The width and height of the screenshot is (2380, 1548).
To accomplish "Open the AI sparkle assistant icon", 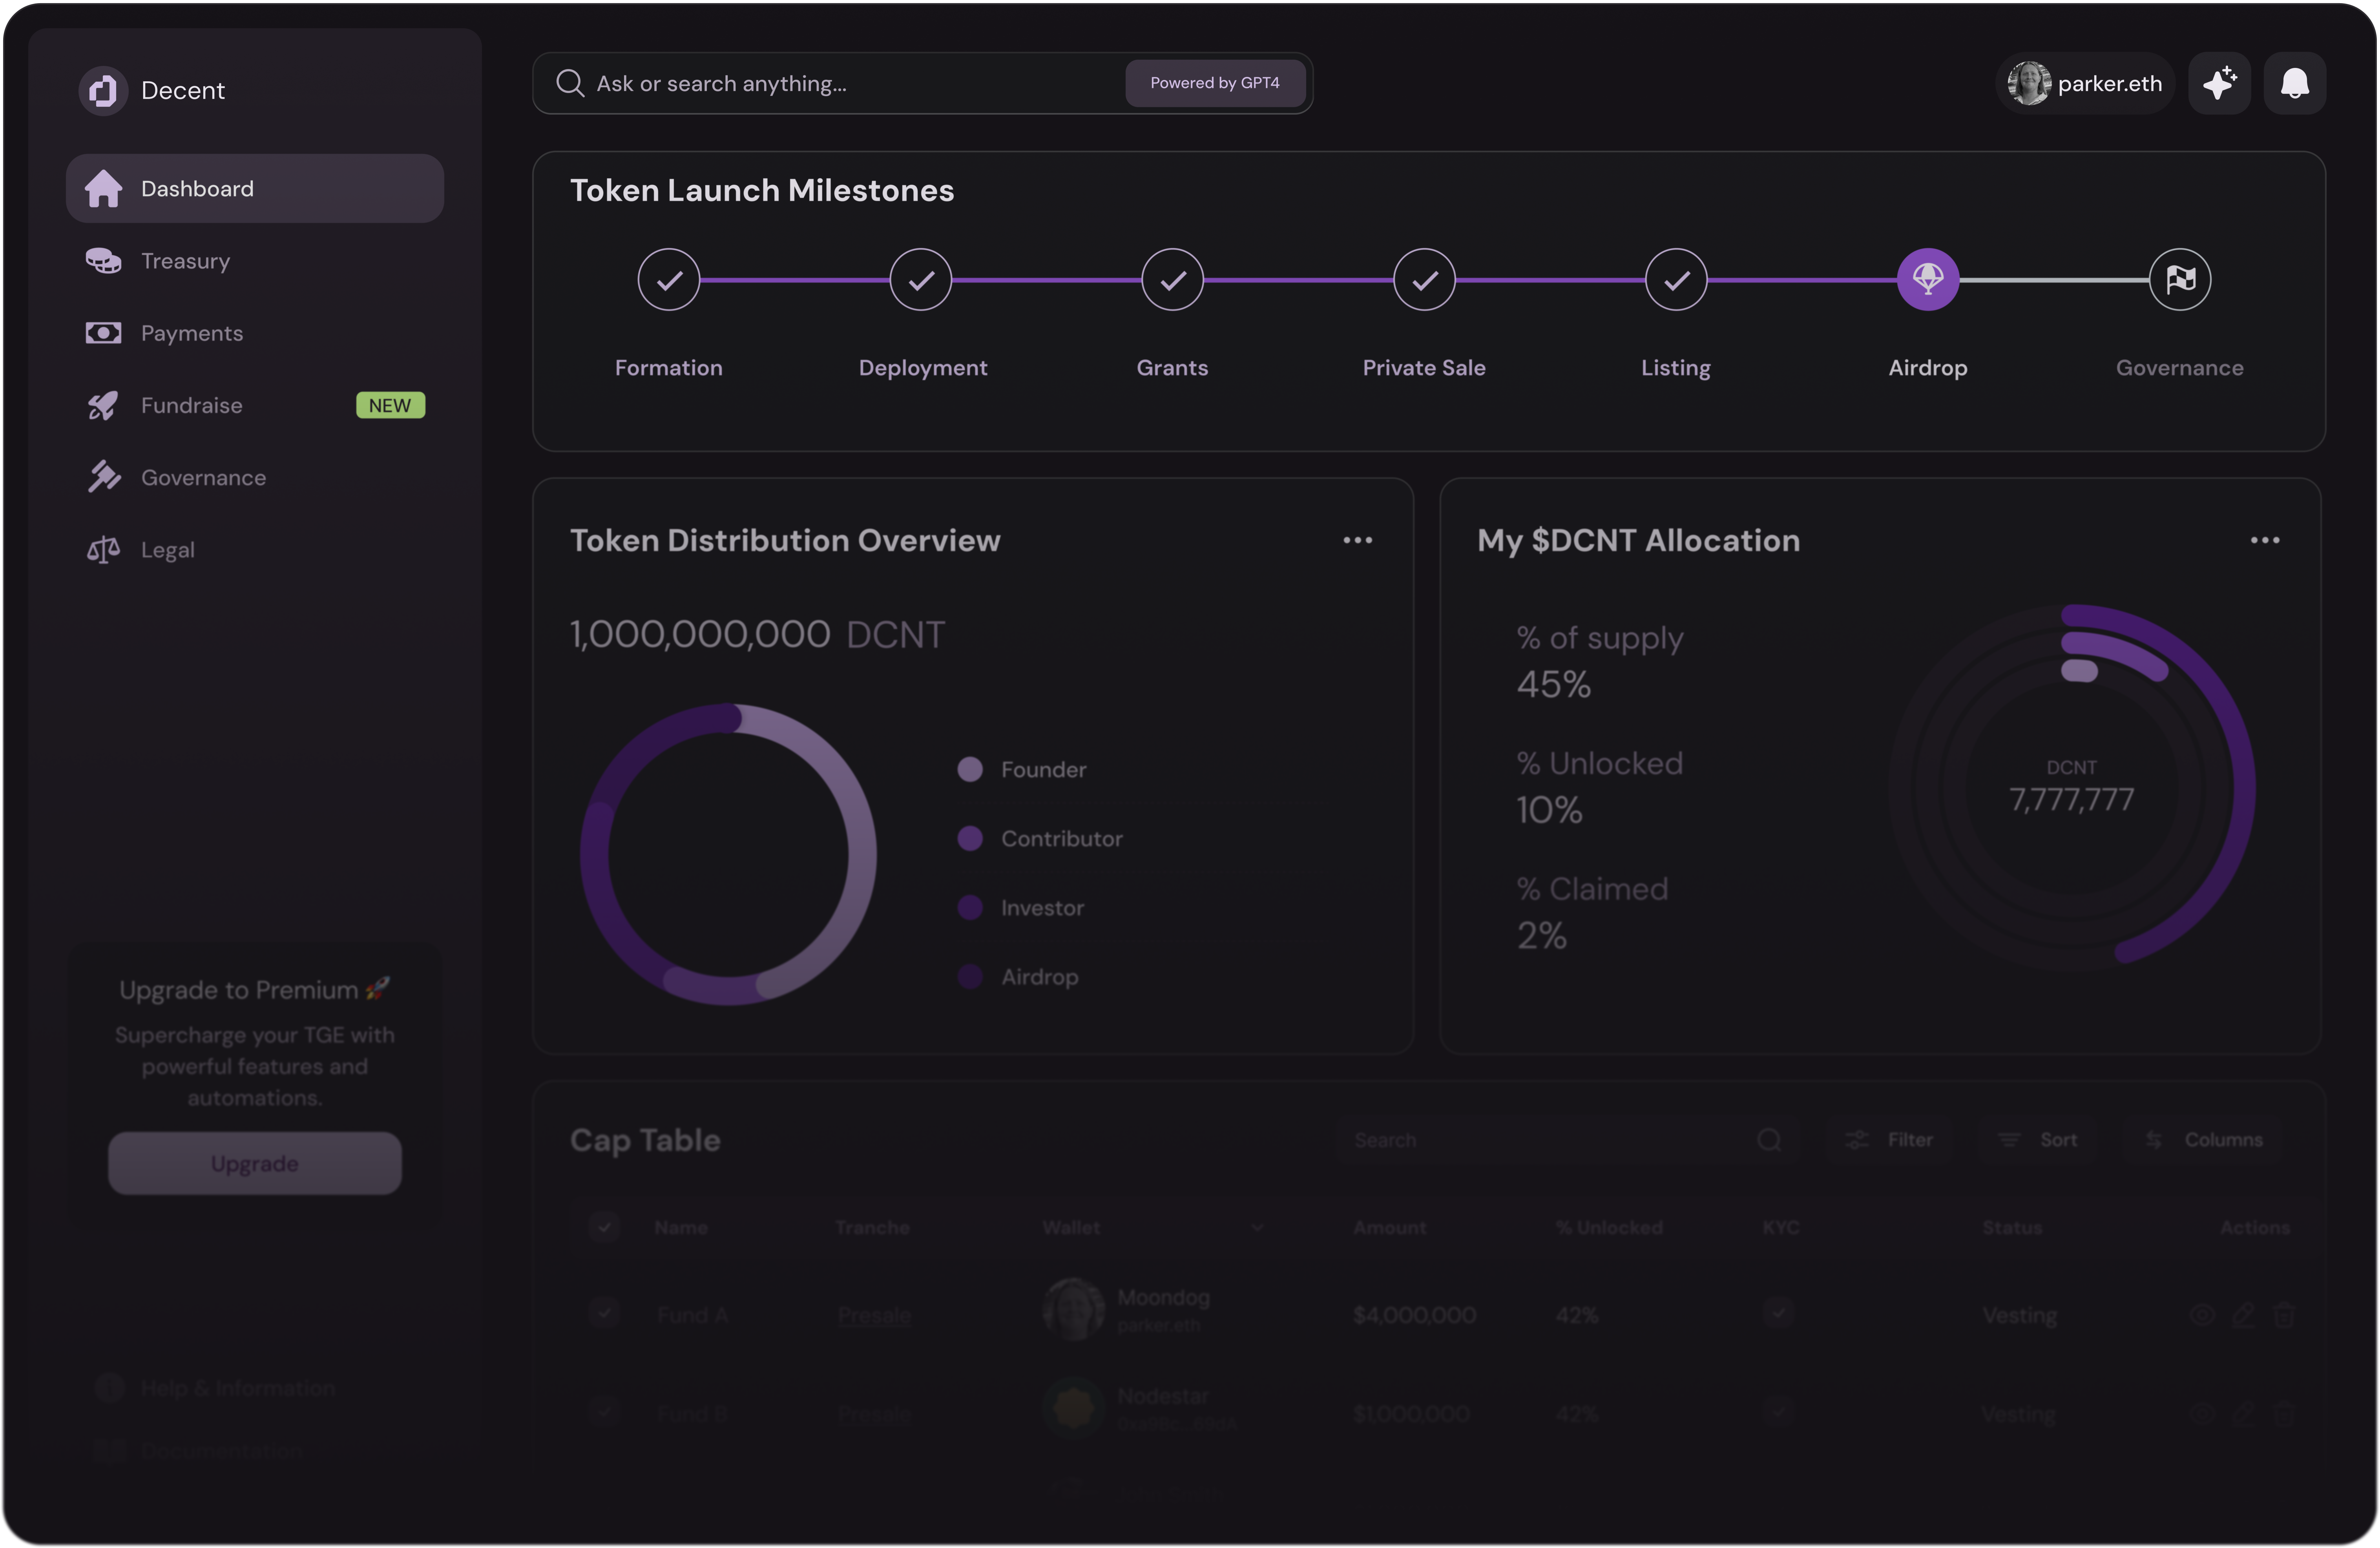I will (2219, 83).
